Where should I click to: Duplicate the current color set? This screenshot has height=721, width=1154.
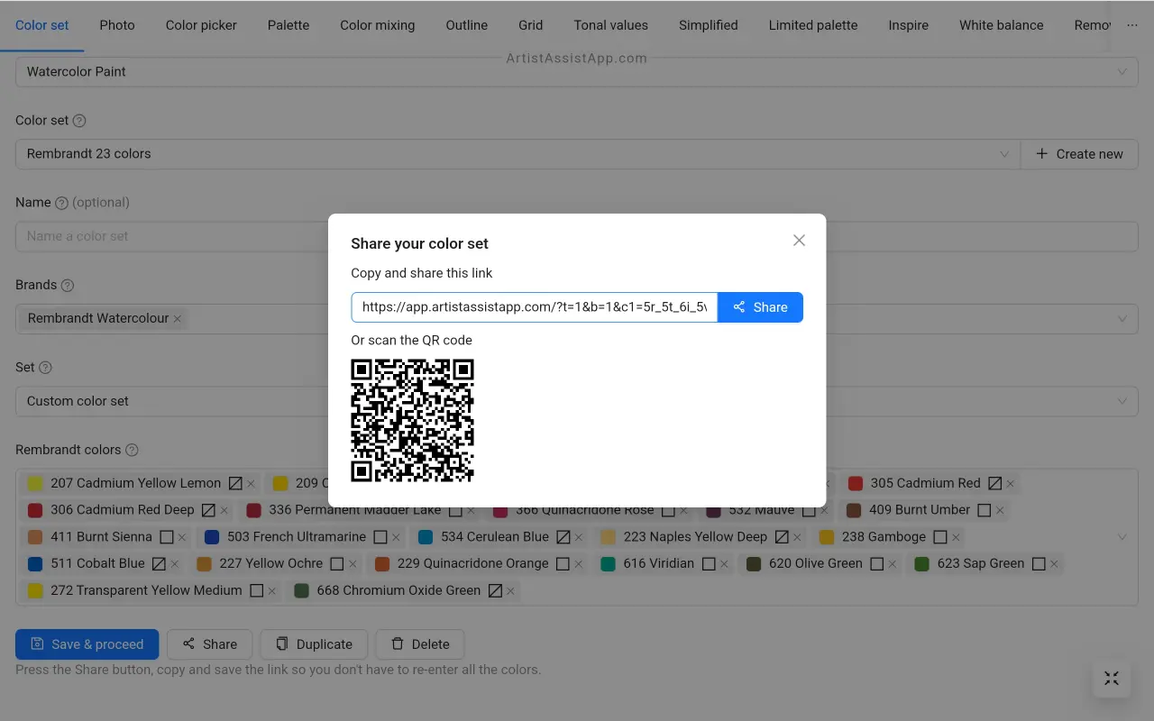[314, 644]
